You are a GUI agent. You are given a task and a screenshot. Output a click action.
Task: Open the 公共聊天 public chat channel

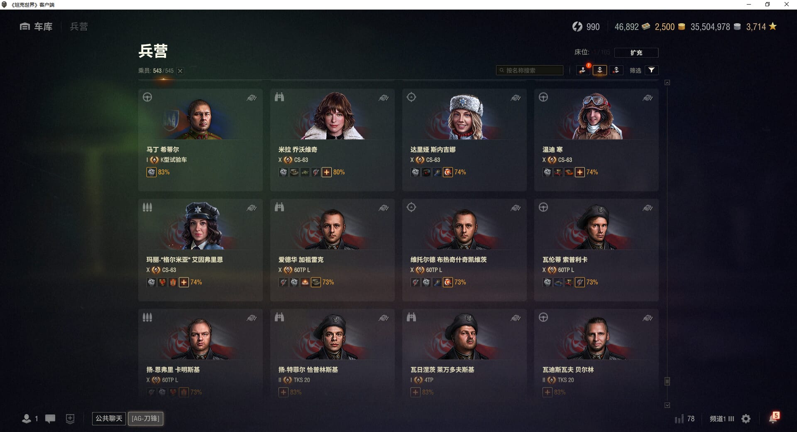109,418
